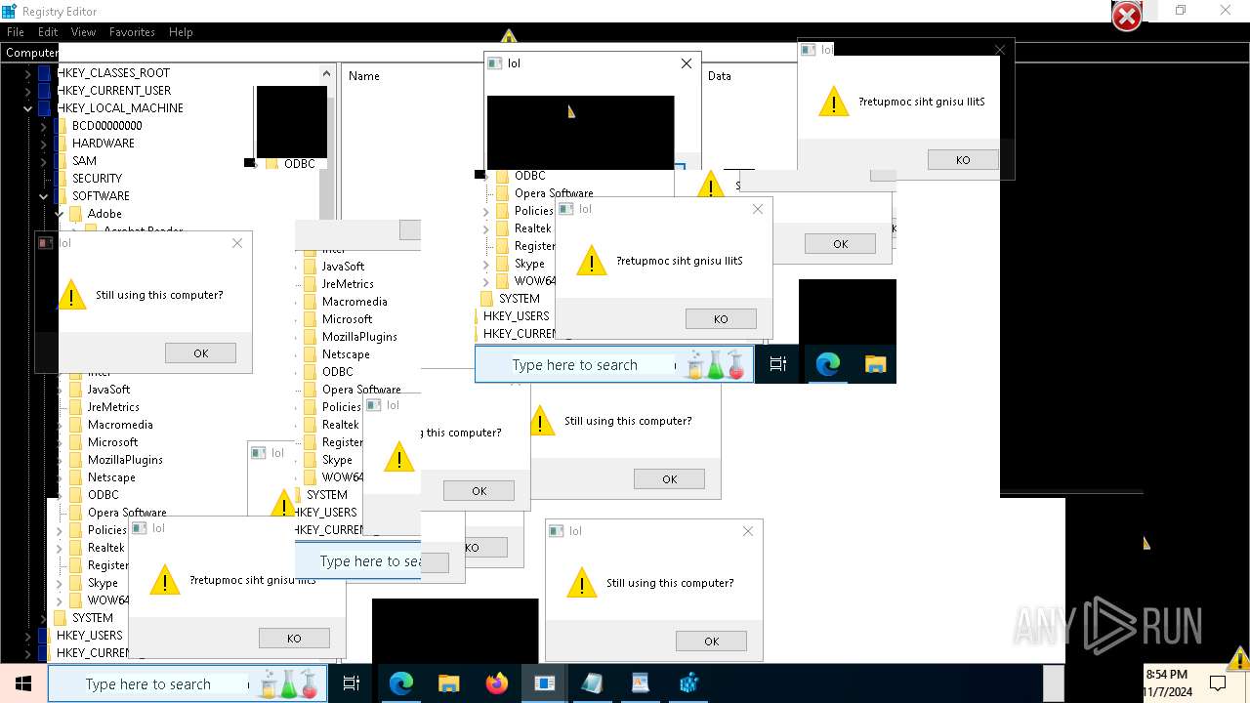Expand the BCD00000000 key

[44, 126]
